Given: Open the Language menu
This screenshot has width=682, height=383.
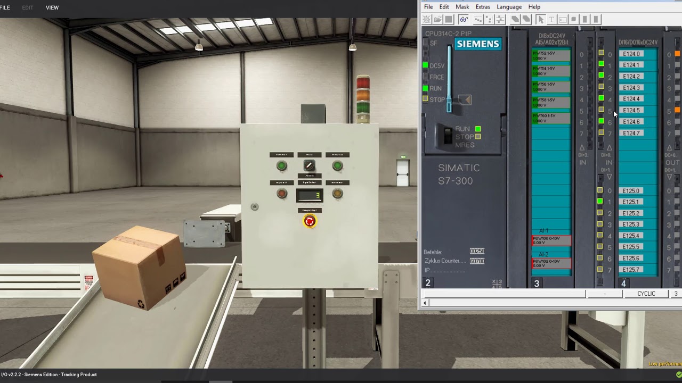Looking at the screenshot, I should pyautogui.click(x=509, y=7).
